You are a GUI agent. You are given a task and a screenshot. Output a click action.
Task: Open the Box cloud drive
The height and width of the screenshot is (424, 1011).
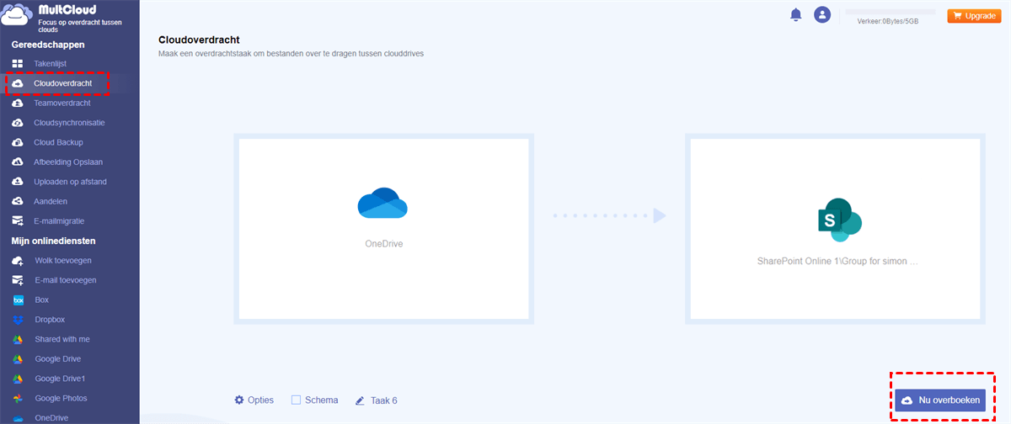pyautogui.click(x=42, y=299)
